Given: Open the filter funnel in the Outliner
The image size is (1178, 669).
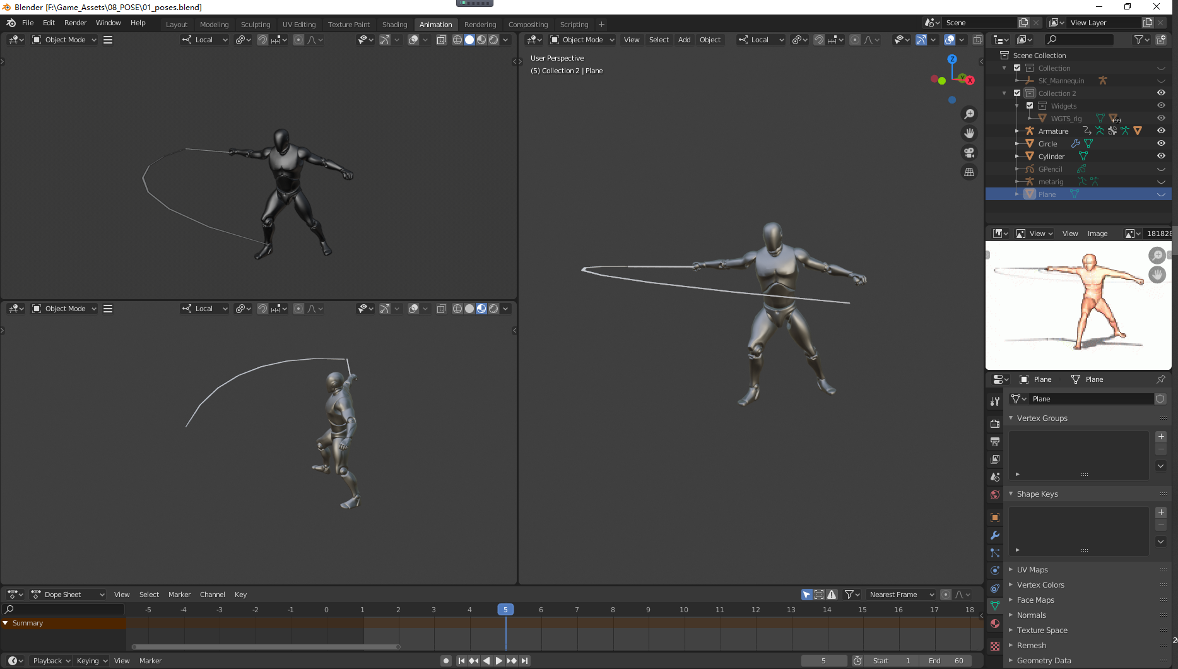Looking at the screenshot, I should 1138,39.
